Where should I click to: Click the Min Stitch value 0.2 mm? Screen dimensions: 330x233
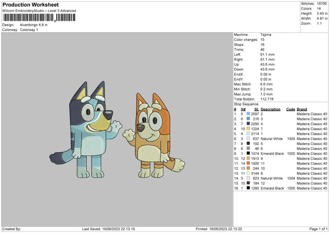(266, 89)
